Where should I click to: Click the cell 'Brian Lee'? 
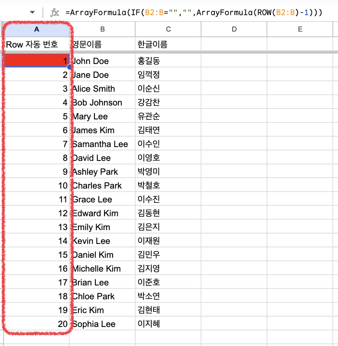tap(102, 282)
